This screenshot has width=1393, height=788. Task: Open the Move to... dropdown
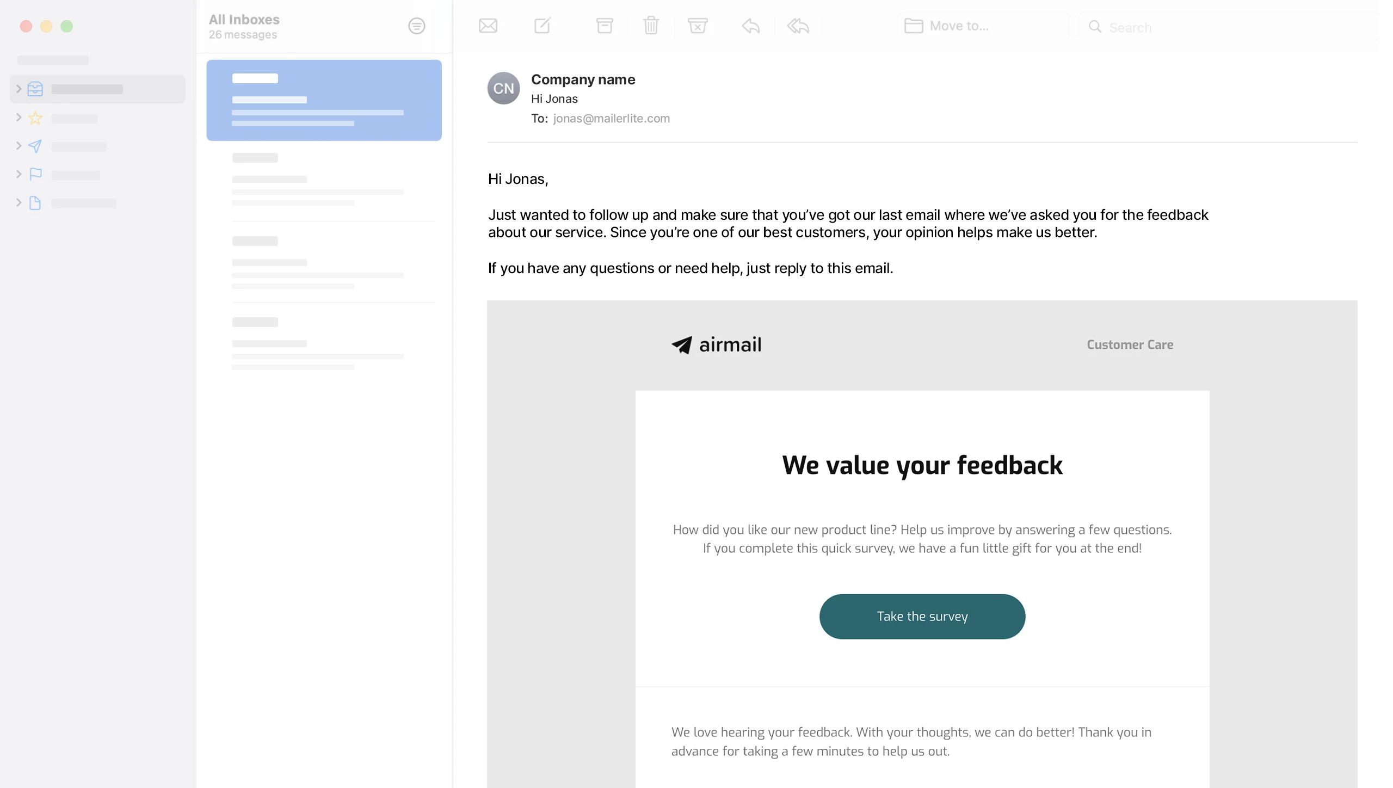pyautogui.click(x=983, y=26)
